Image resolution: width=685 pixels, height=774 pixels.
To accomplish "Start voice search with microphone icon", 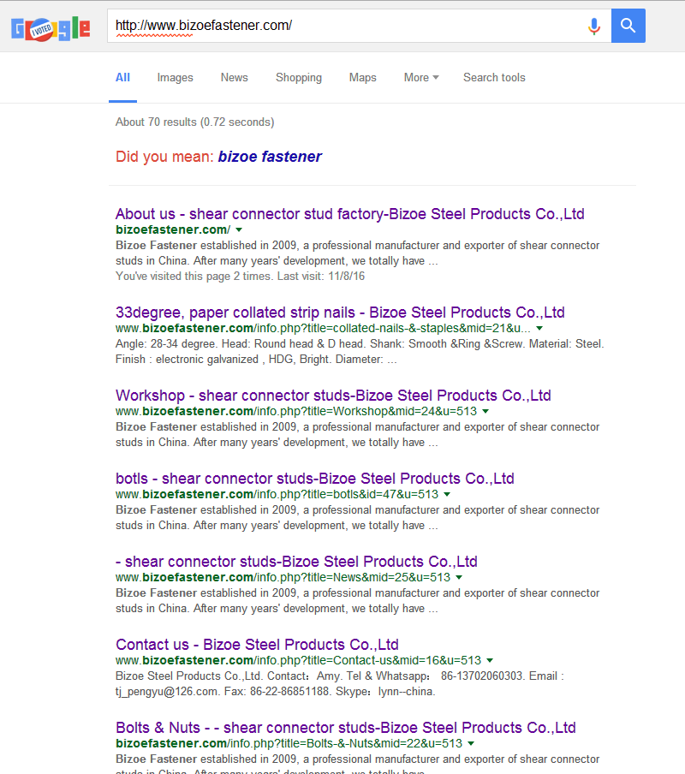I will pos(594,26).
